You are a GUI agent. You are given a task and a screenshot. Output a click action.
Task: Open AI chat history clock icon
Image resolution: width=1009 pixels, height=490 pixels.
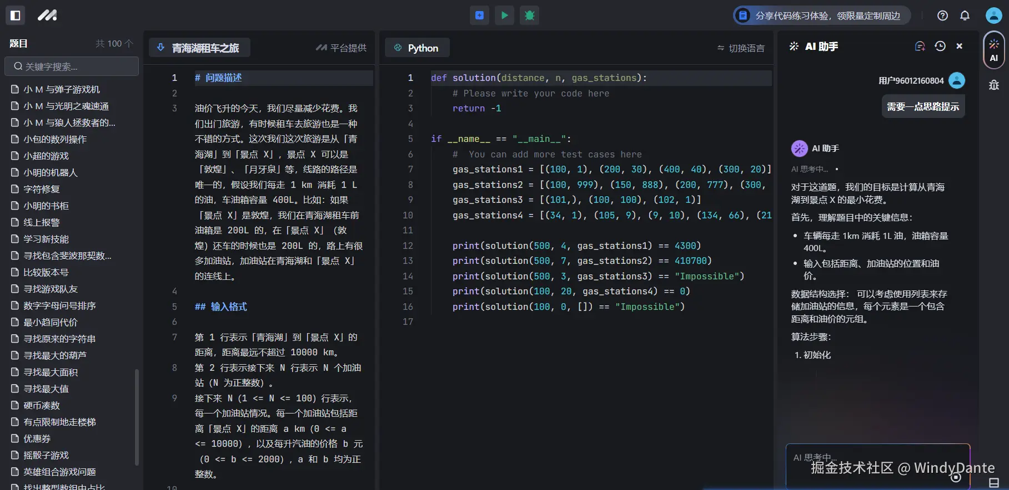click(940, 46)
